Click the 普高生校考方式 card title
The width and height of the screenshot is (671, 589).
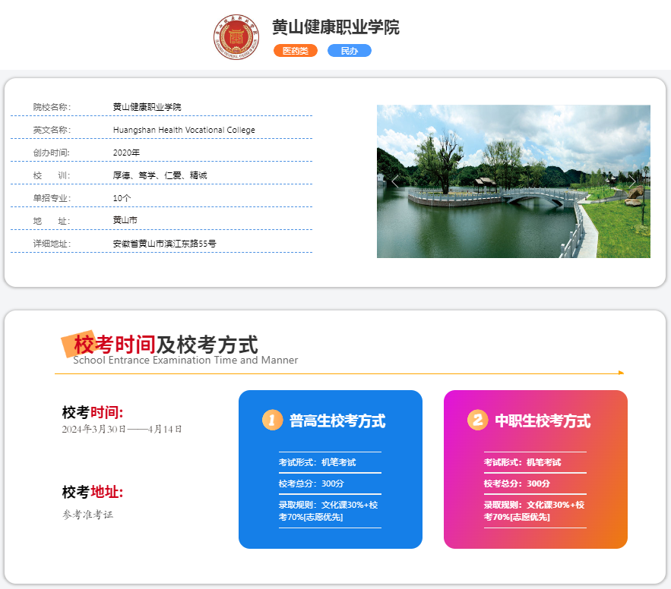(337, 420)
